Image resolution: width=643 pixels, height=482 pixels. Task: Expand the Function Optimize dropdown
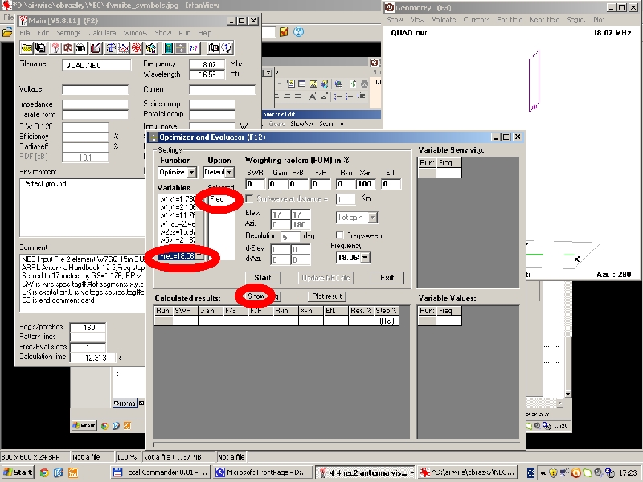tap(190, 172)
